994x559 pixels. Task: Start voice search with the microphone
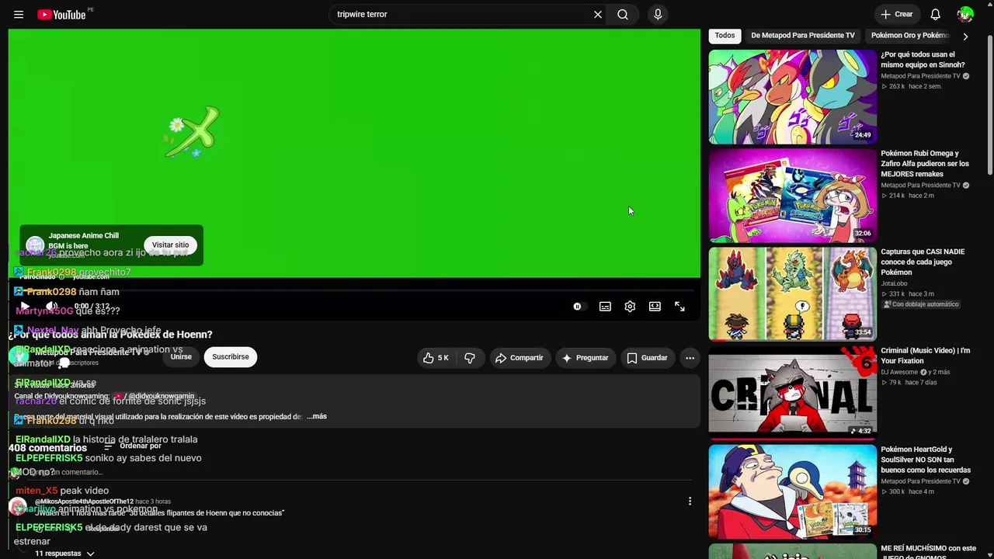point(658,15)
